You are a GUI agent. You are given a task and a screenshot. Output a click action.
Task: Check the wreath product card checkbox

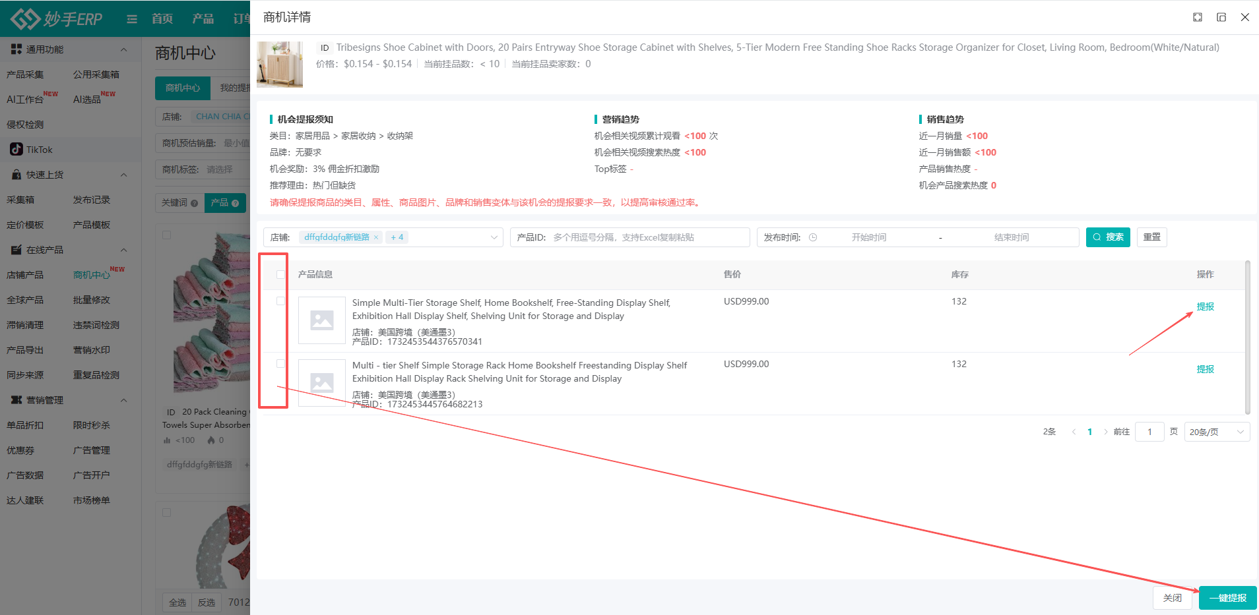(x=167, y=512)
